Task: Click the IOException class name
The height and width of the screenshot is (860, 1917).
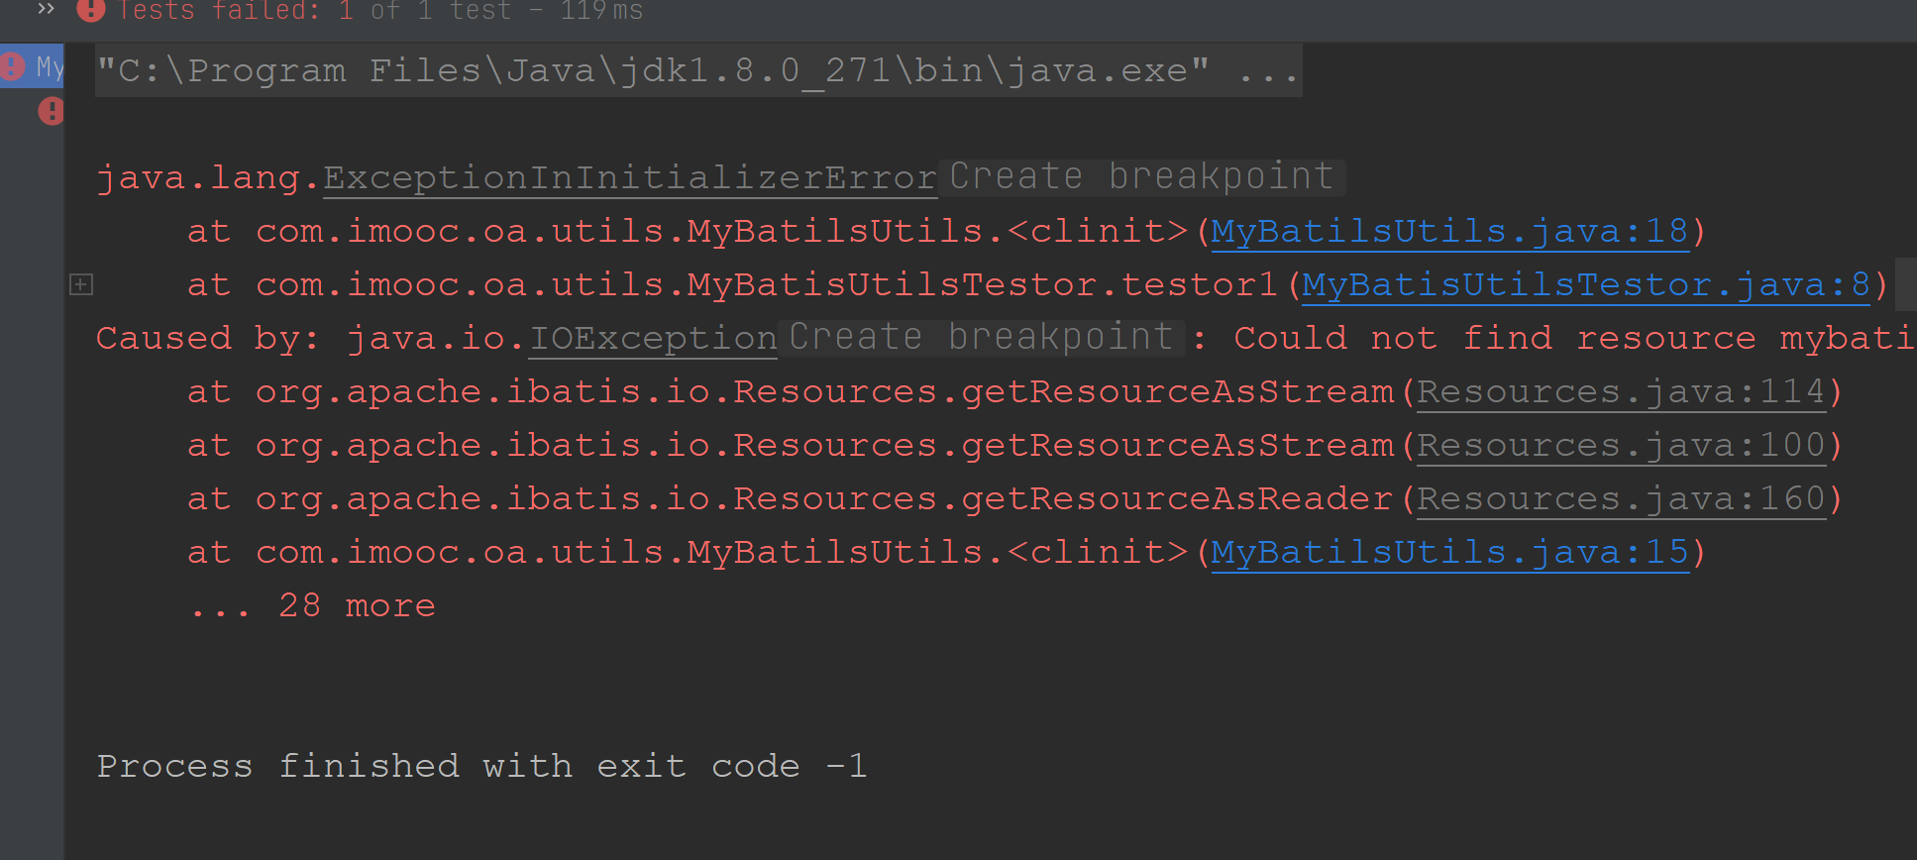Action: click(x=653, y=339)
